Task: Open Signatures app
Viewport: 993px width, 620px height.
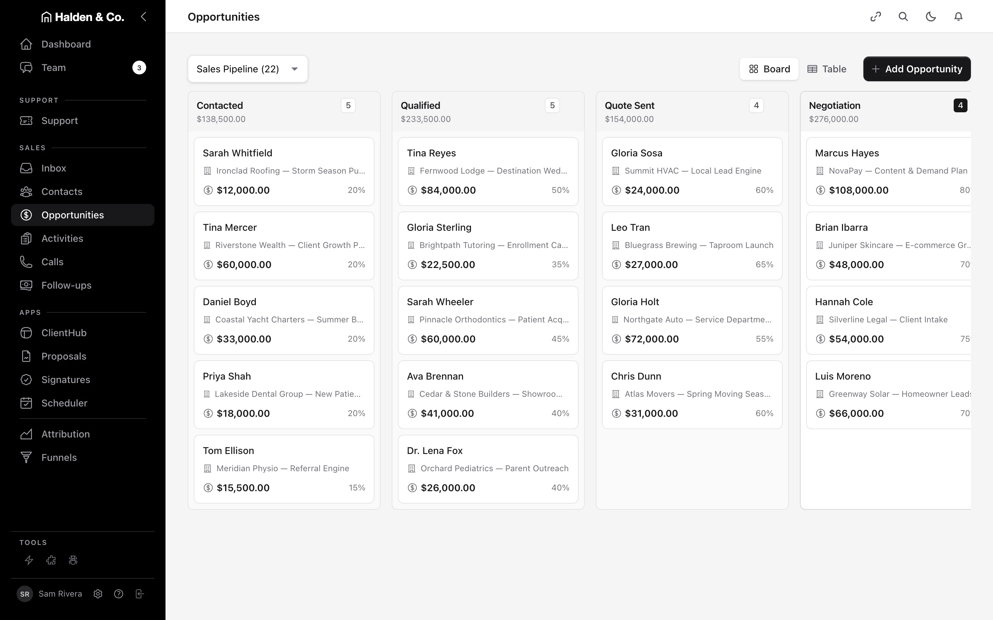Action: pyautogui.click(x=82, y=380)
